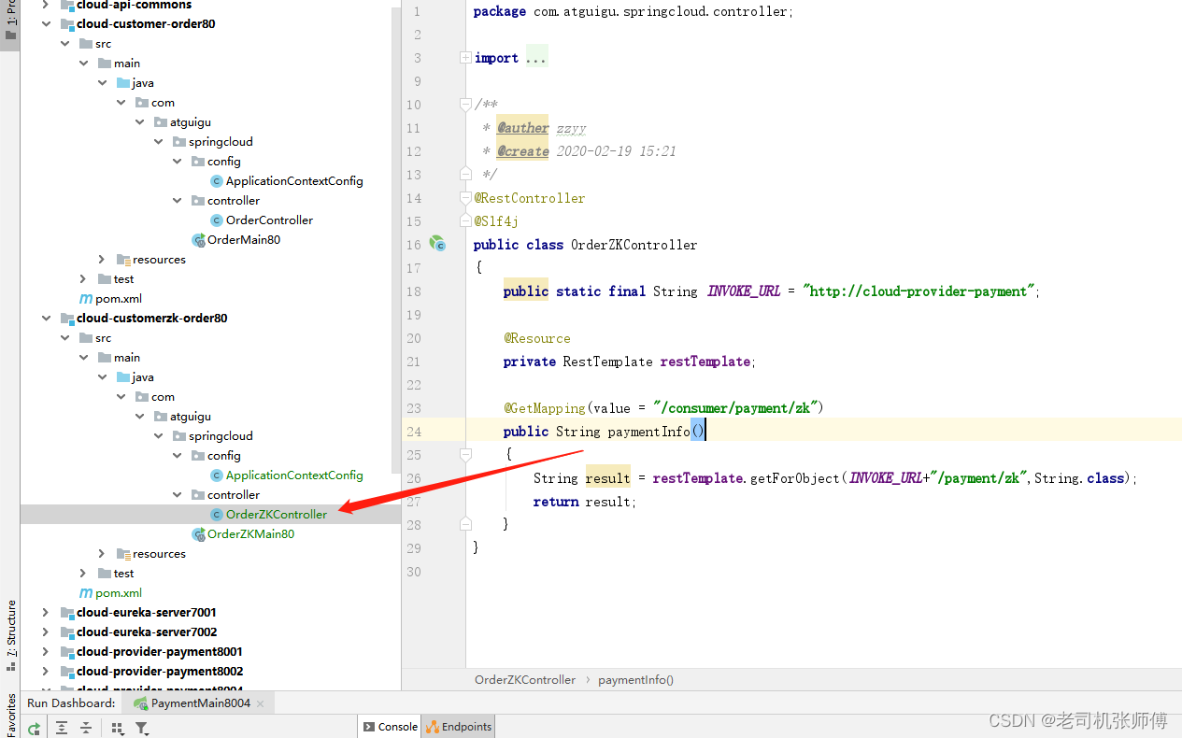1182x738 pixels.
Task: Open the Favorites tool window tab
Action: click(x=10, y=715)
